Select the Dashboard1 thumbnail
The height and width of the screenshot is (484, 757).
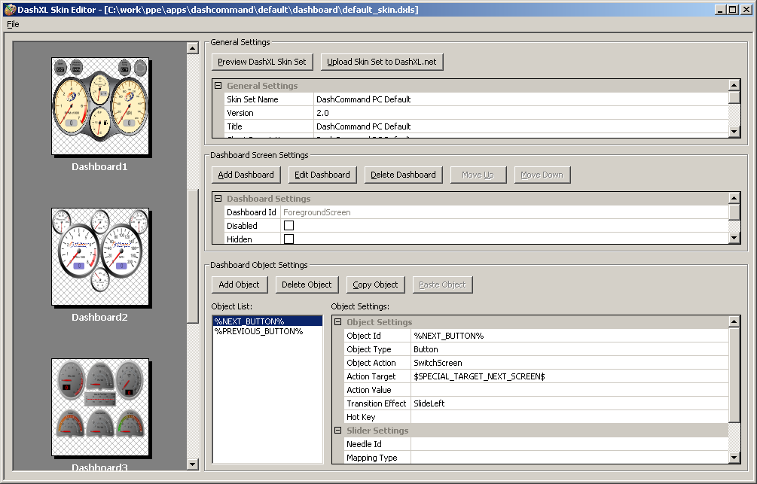(100, 106)
